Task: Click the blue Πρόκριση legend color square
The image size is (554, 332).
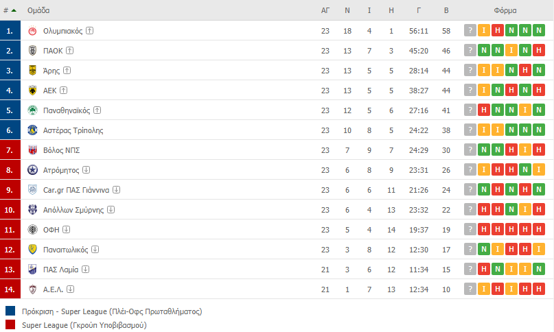Action: pos(10,311)
